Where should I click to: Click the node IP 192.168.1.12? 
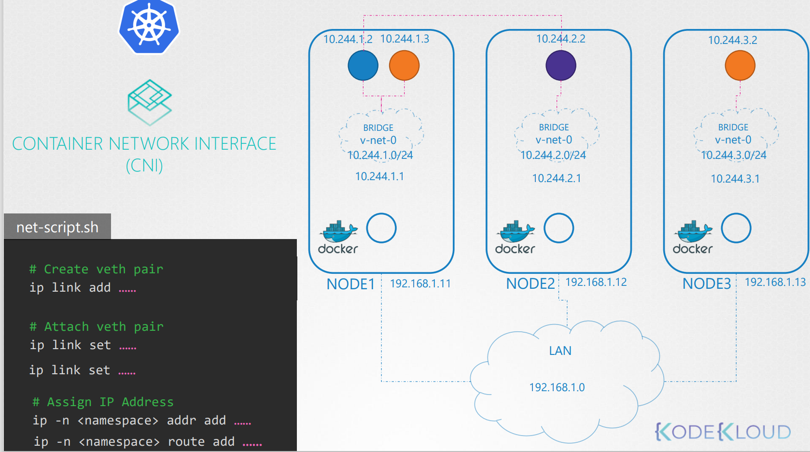[x=596, y=282]
